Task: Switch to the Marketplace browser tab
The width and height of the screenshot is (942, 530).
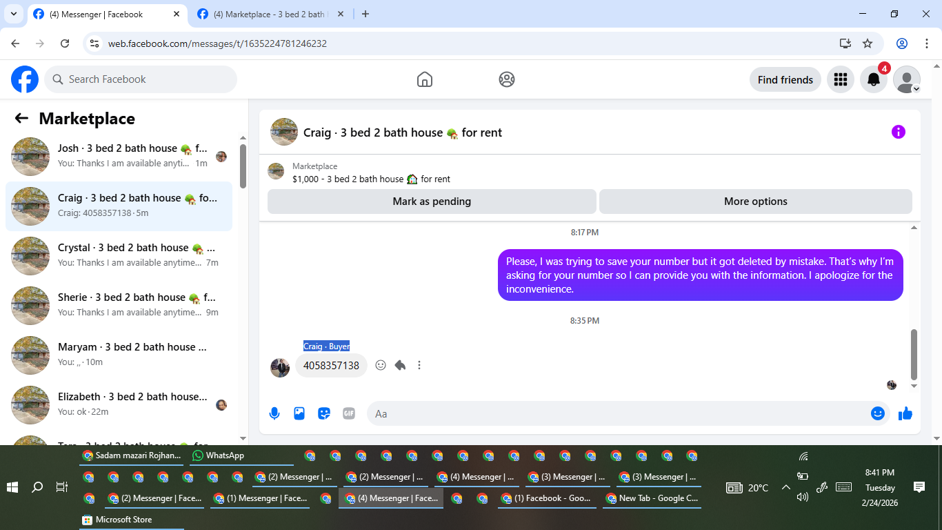Action: coord(269,14)
